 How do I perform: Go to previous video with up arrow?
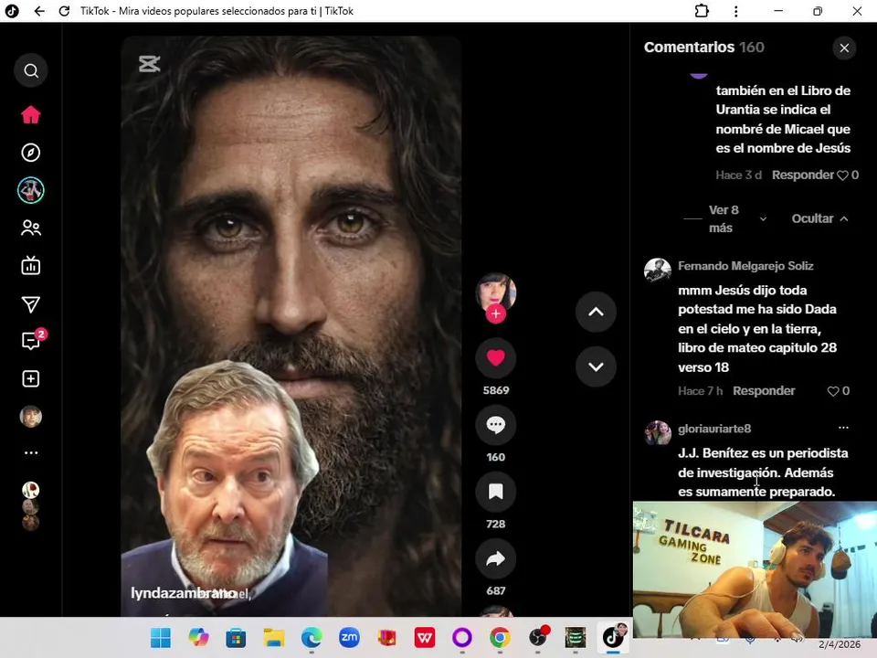(597, 312)
